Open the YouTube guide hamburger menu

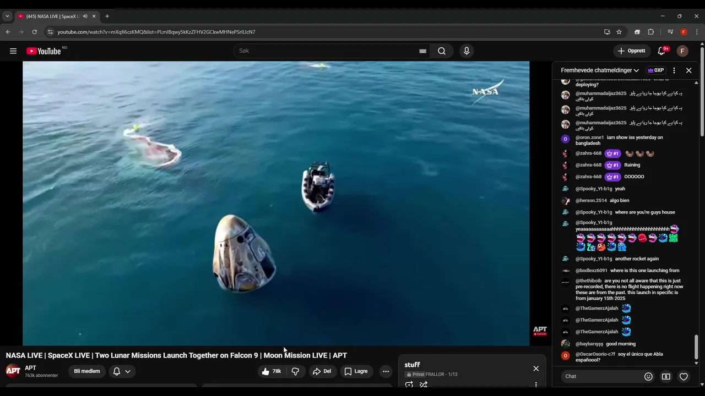13,51
